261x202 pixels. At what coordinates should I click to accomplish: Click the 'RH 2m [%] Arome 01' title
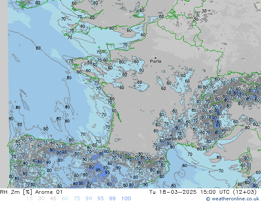[x=31, y=192]
